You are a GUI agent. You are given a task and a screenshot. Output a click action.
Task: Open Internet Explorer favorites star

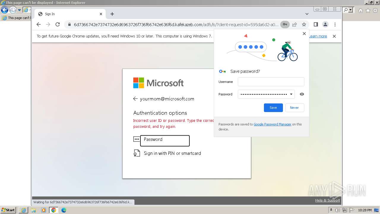click(x=368, y=10)
